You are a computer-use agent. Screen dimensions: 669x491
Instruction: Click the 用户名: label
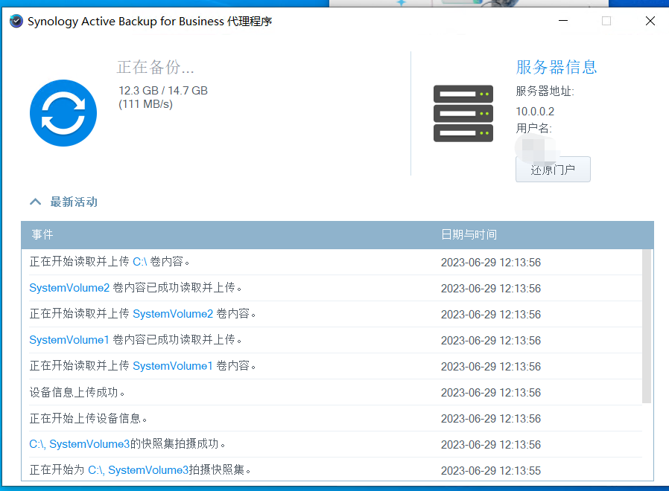point(533,128)
